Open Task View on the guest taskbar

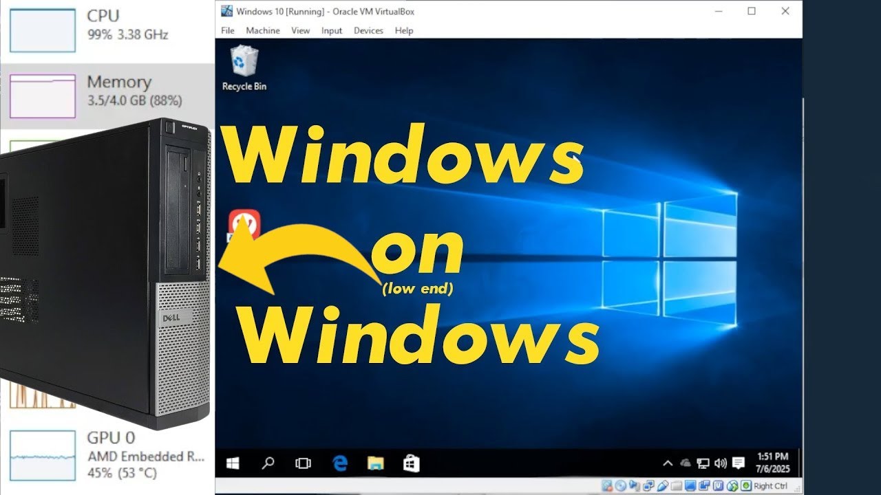tap(303, 463)
